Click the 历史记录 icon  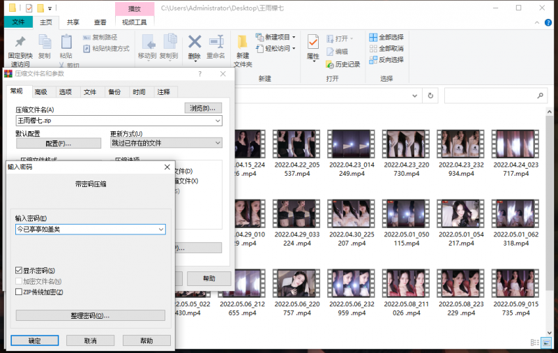point(330,64)
